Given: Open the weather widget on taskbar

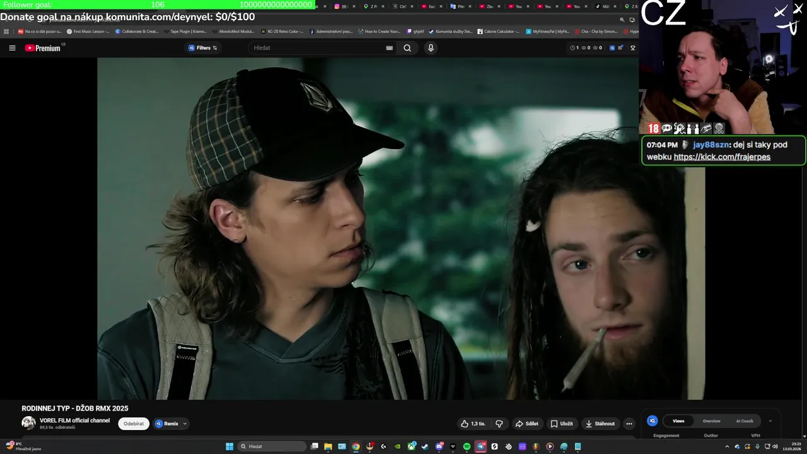Looking at the screenshot, I should [23, 446].
